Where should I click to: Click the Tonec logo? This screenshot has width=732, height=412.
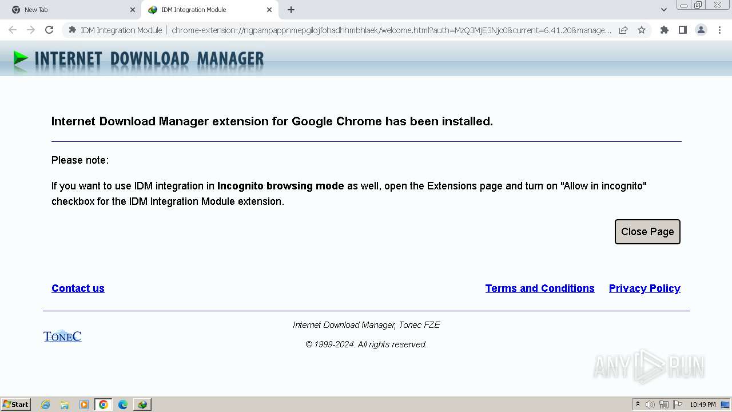point(62,336)
